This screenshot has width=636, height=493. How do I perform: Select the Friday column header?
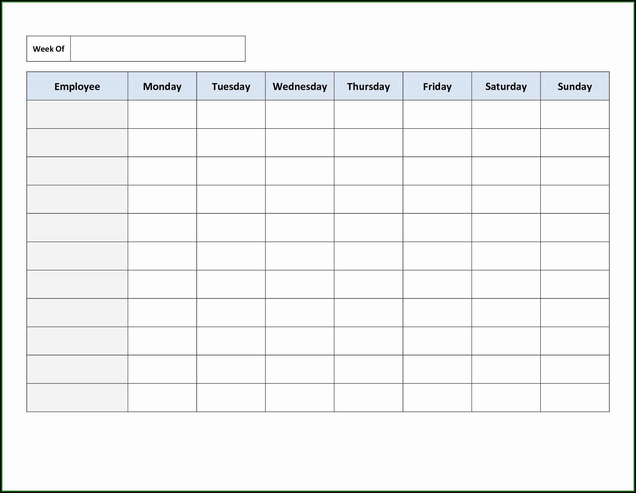pos(437,86)
